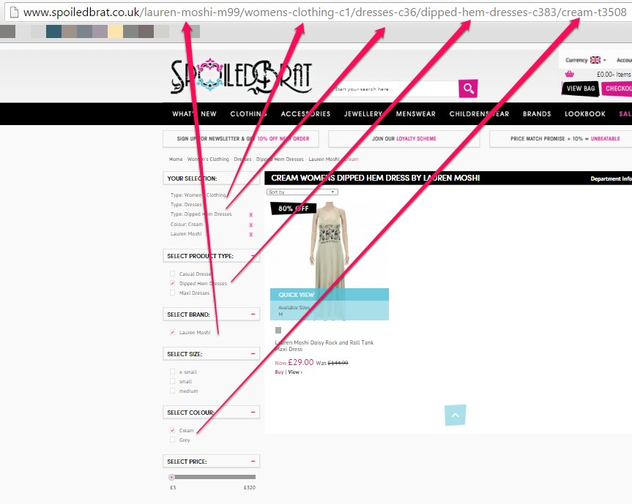632x504 pixels.
Task: Click the dress product thumbnail image
Action: 330,261
